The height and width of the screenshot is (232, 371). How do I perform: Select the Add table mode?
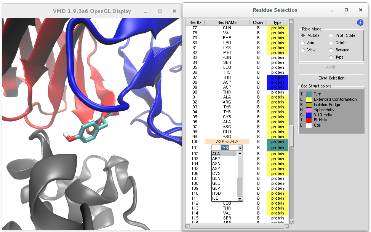pyautogui.click(x=303, y=43)
